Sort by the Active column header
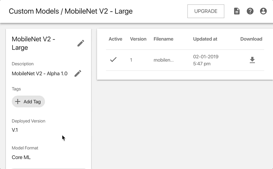The image size is (273, 169). pyautogui.click(x=115, y=39)
